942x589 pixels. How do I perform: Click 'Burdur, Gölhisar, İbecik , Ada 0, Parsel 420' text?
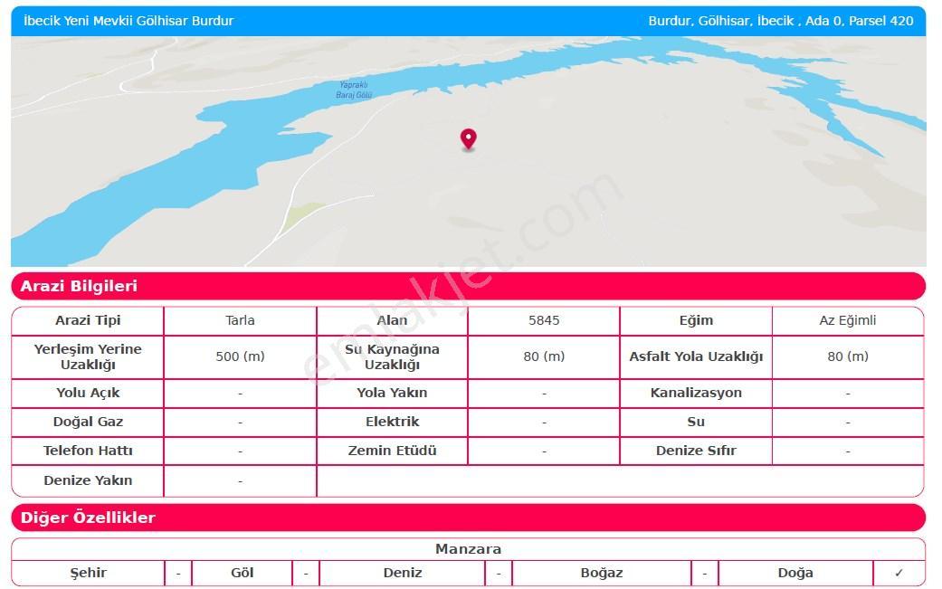click(780, 21)
